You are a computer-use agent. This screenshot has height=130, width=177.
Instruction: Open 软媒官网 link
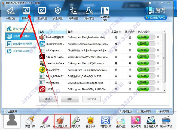point(163,112)
